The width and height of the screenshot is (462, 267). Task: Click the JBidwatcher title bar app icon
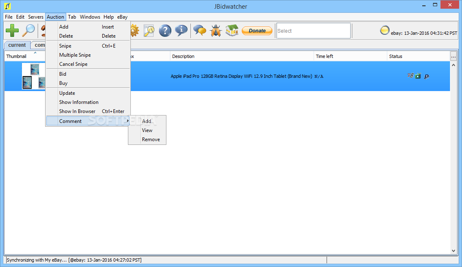point(8,6)
